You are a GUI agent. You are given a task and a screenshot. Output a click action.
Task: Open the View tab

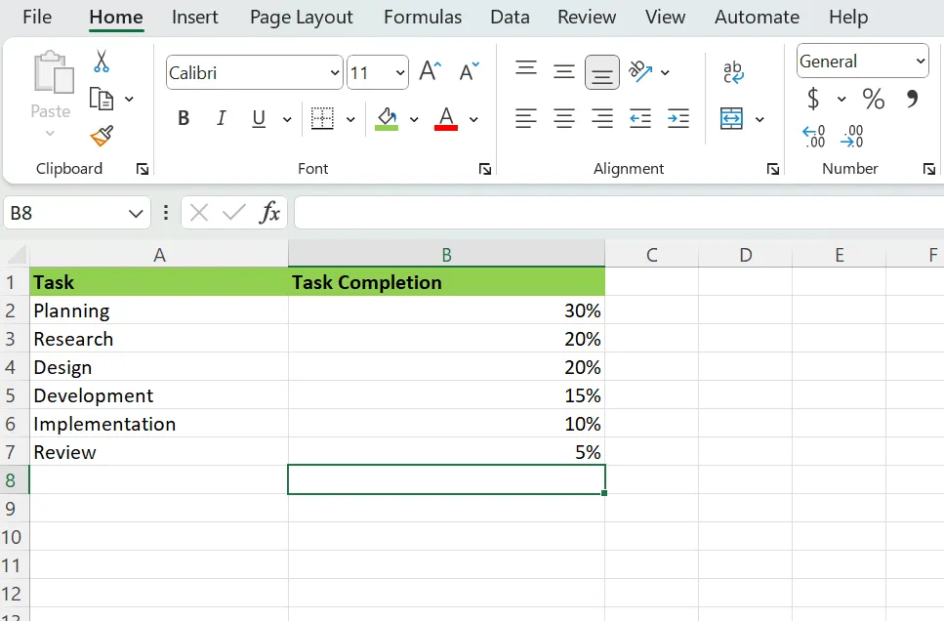tap(665, 17)
